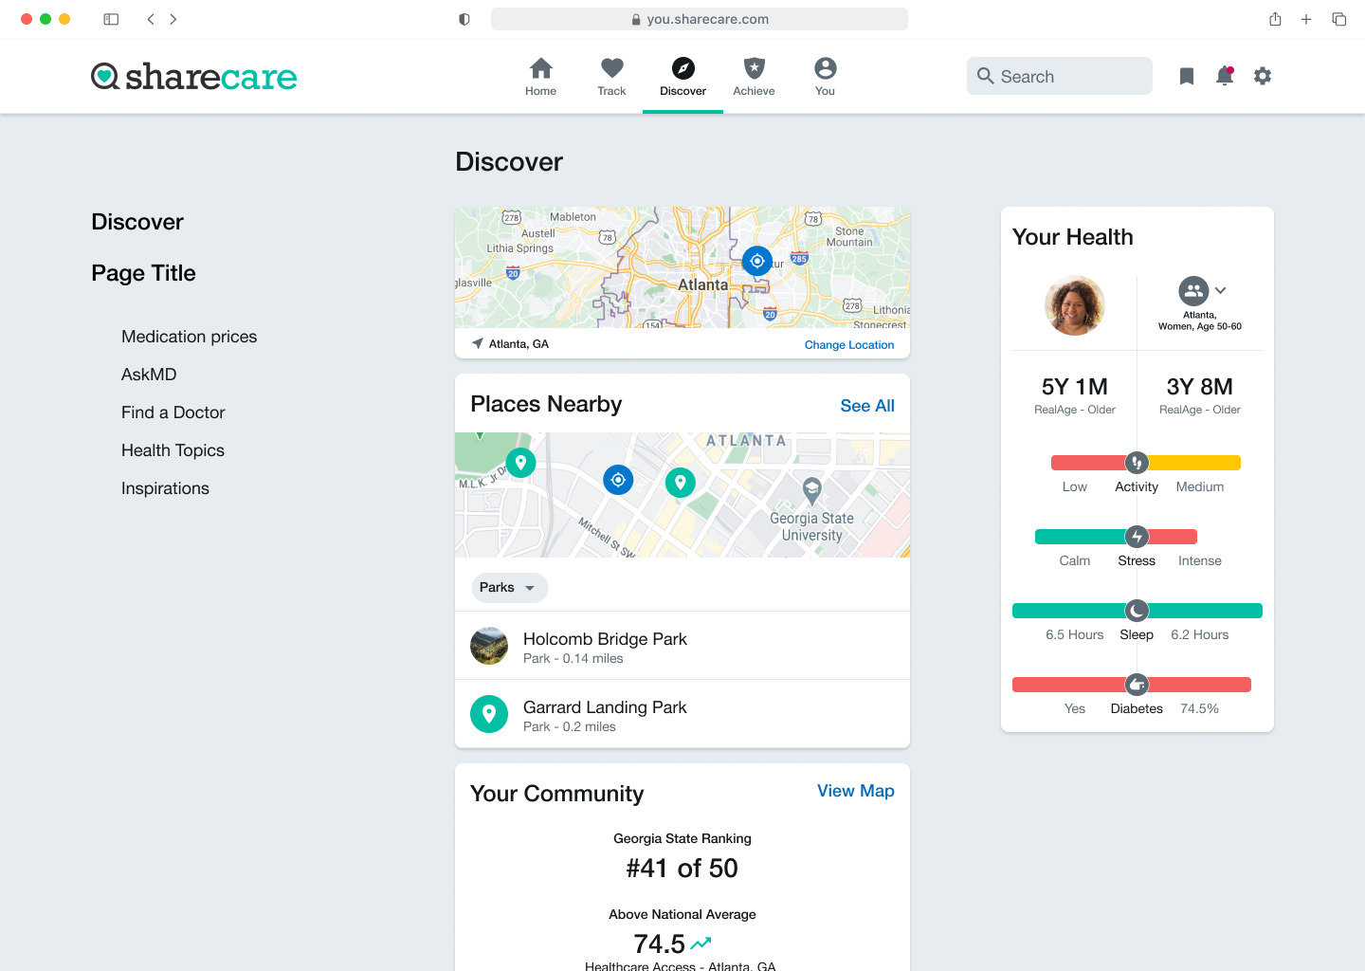The width and height of the screenshot is (1365, 971).
Task: Click the left green pin on Places map
Action: tap(520, 463)
